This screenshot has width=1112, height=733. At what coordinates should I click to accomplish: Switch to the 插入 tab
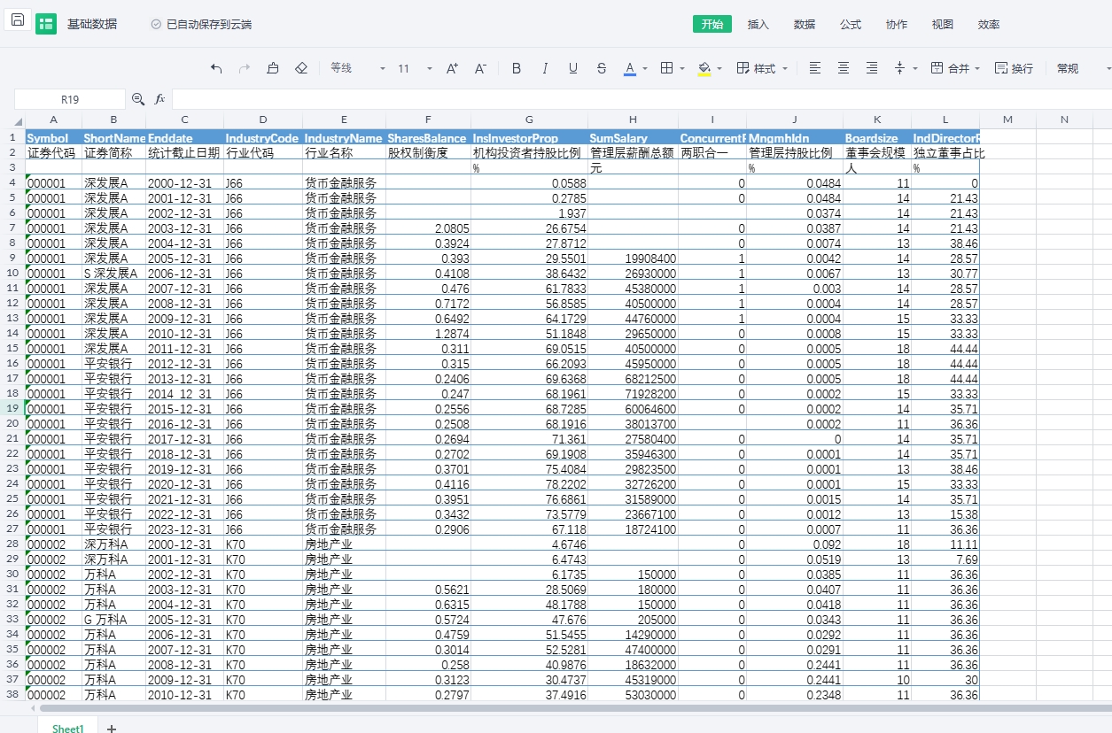(x=758, y=24)
